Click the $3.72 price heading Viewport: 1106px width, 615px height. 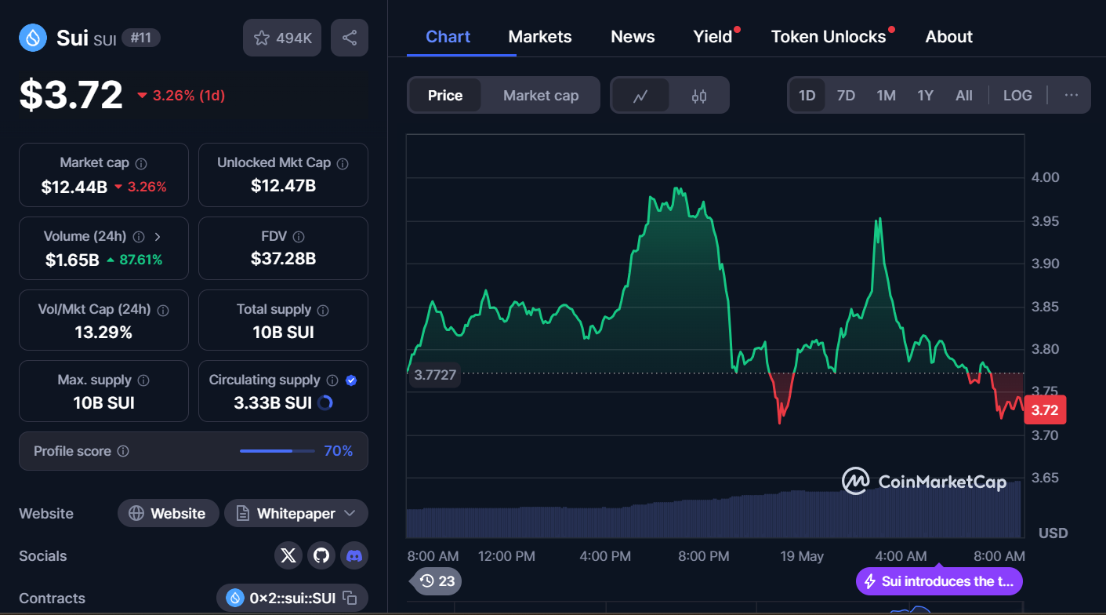pyautogui.click(x=71, y=96)
